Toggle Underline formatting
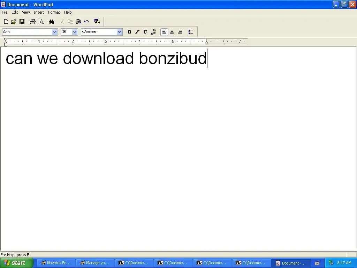 pyautogui.click(x=145, y=32)
